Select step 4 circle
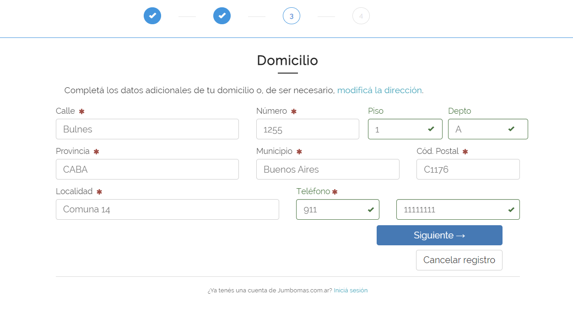Viewport: 573px width, 312px height. tap(361, 16)
